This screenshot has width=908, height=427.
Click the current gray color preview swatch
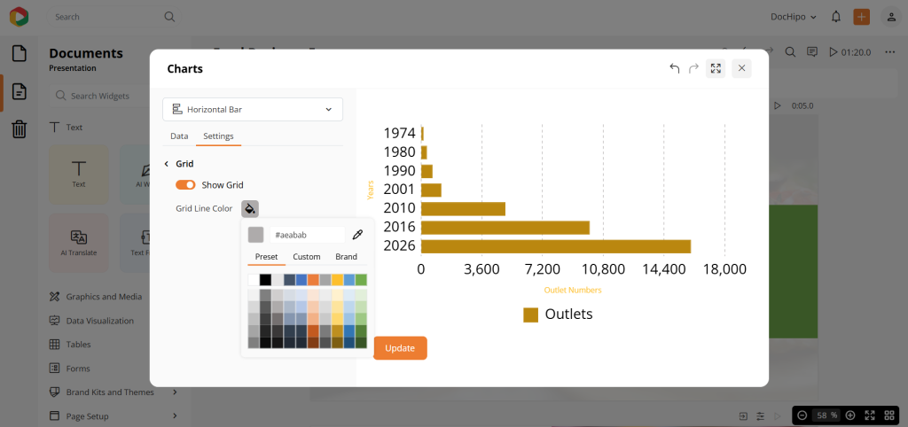click(x=255, y=235)
